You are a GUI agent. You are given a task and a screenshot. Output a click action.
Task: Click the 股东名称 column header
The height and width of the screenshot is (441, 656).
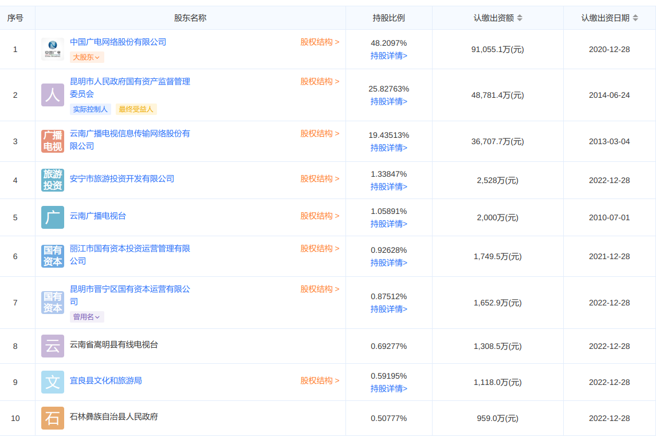point(190,18)
